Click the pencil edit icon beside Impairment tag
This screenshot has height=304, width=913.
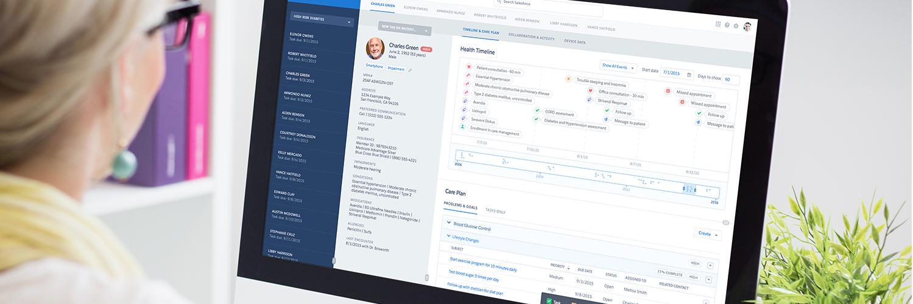point(410,71)
